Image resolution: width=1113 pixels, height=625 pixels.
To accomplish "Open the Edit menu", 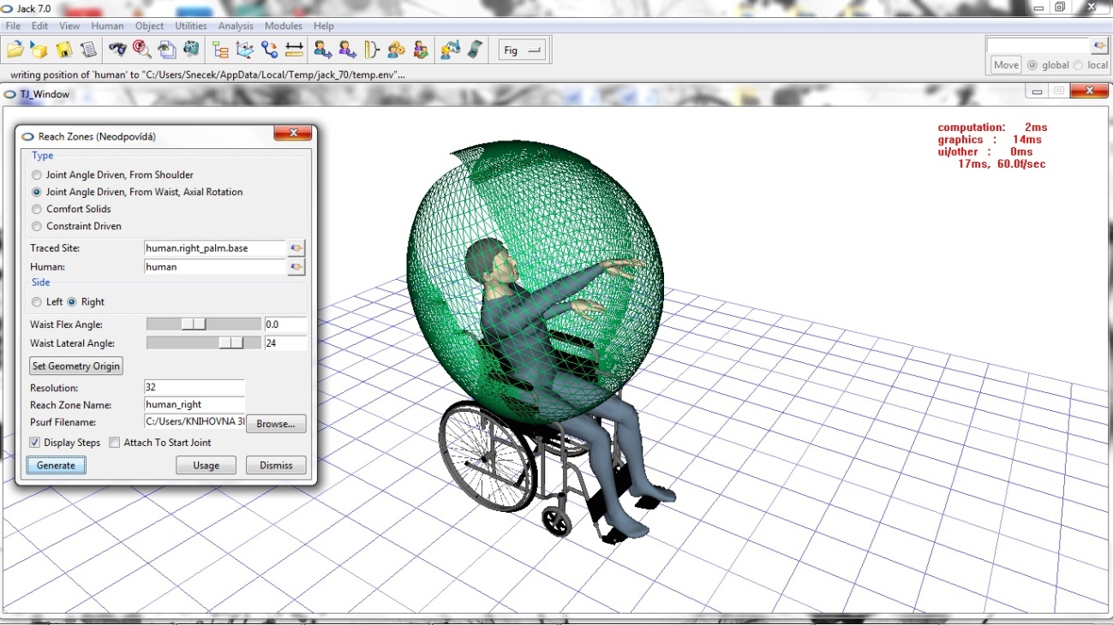I will 39,27.
